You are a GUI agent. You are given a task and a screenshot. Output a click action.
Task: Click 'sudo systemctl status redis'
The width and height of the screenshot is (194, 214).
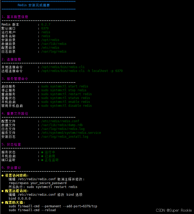tap(66, 98)
